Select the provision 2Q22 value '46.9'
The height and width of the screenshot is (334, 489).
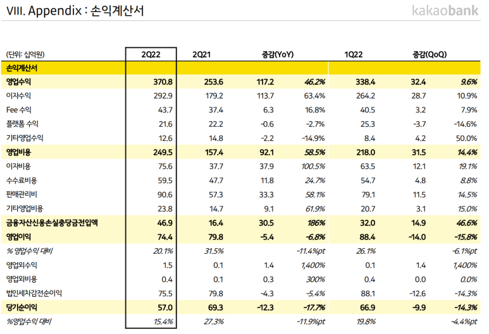[x=165, y=223]
